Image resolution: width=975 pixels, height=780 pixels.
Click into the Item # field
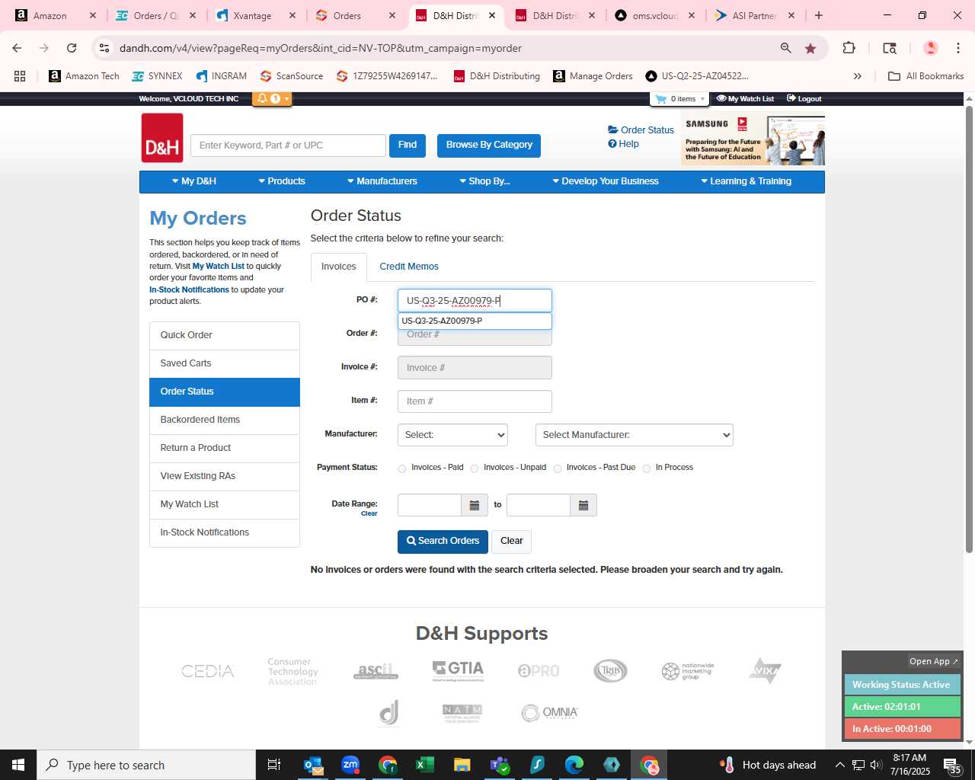[475, 401]
